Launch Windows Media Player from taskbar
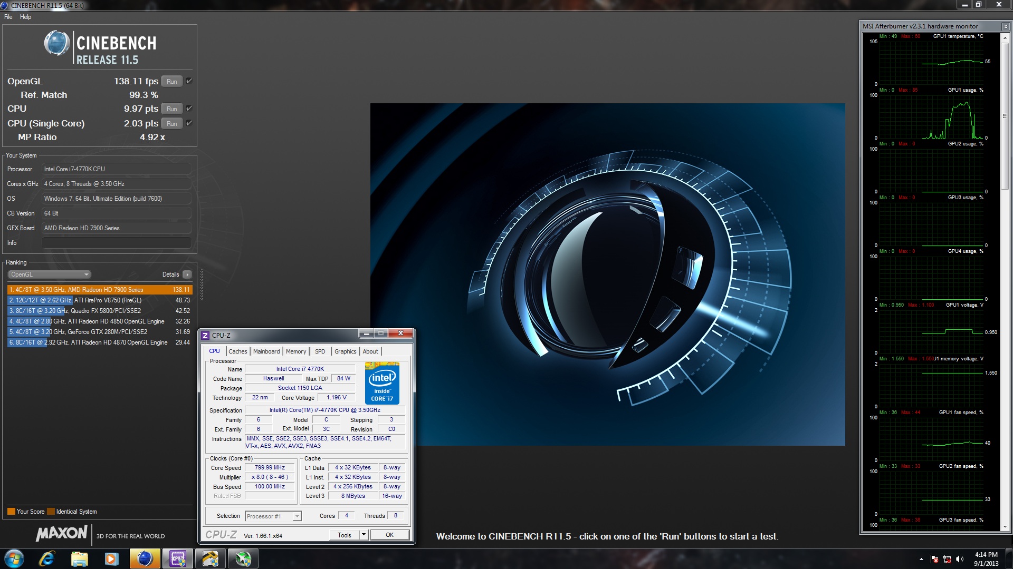The height and width of the screenshot is (569, 1013). 111,558
